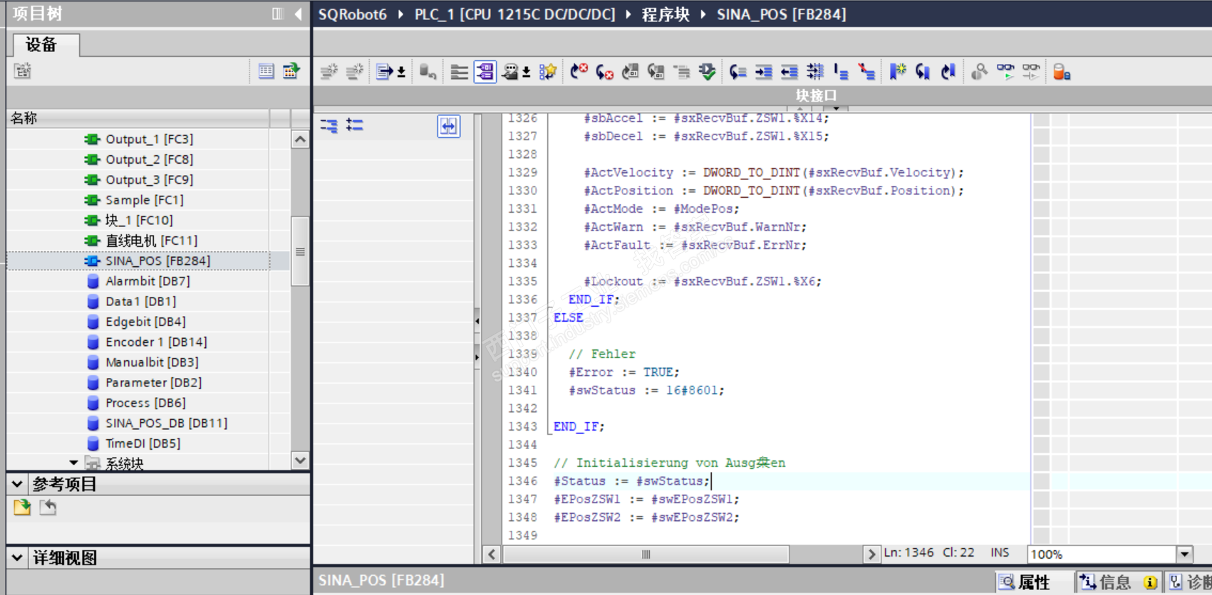The width and height of the screenshot is (1212, 595).
Task: Click the add to favorites star icon
Action: tap(547, 72)
